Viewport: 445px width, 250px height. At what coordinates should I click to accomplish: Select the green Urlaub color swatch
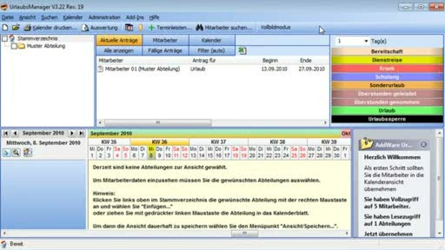click(386, 111)
